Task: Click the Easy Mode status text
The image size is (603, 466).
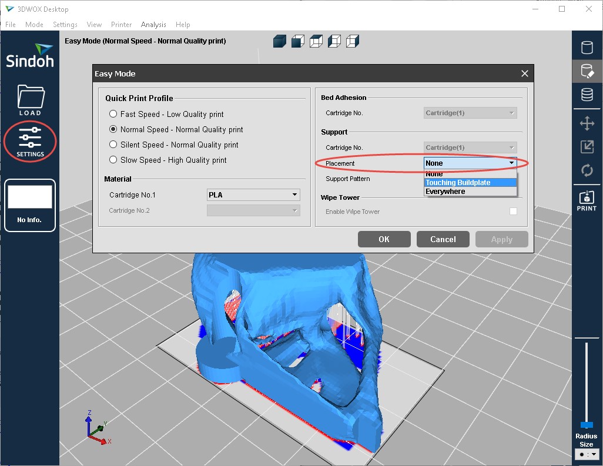Action: pos(145,41)
